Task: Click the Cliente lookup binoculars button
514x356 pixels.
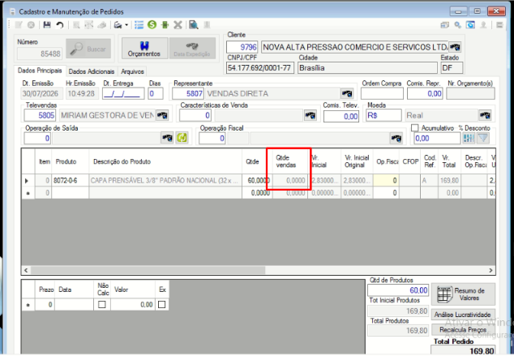Action: pyautogui.click(x=455, y=47)
